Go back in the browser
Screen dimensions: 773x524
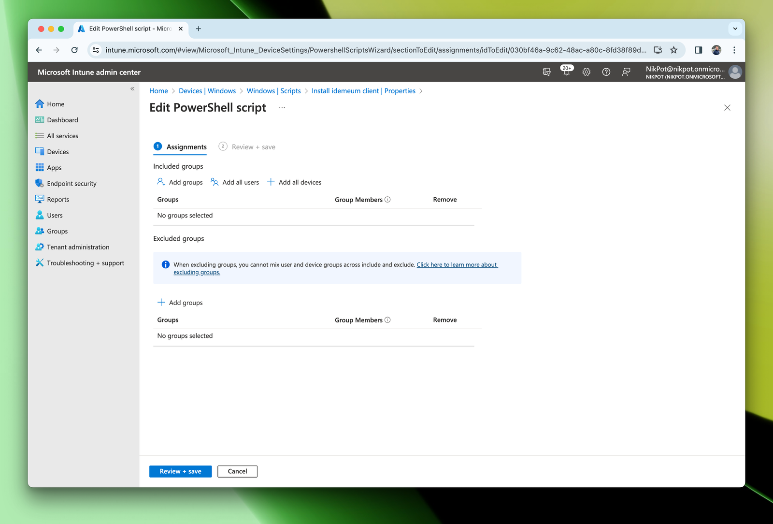click(39, 50)
